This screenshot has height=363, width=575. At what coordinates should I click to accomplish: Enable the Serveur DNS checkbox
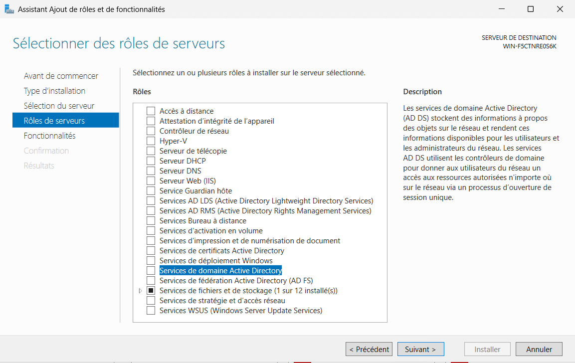151,171
